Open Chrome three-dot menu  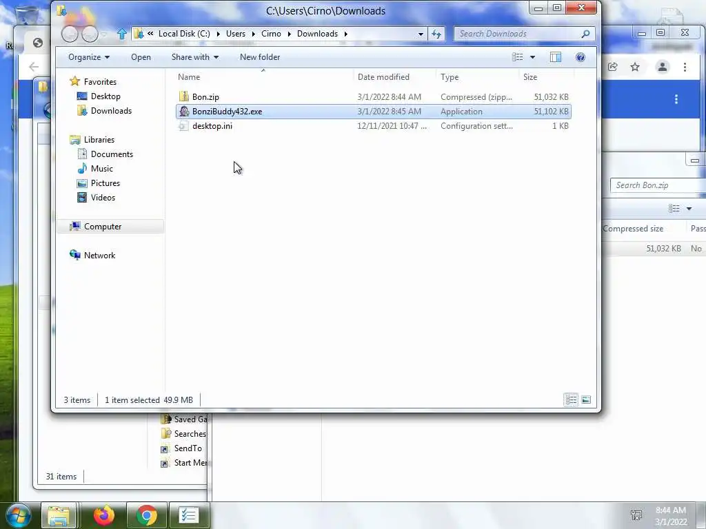tap(685, 67)
